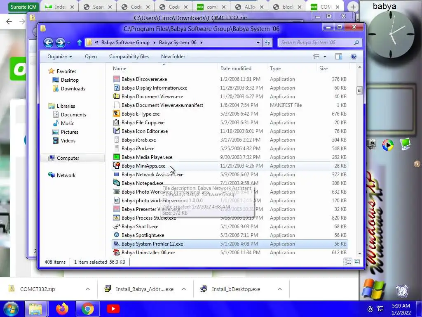
Task: Go up one folder with blue up arrow
Action: (80, 43)
